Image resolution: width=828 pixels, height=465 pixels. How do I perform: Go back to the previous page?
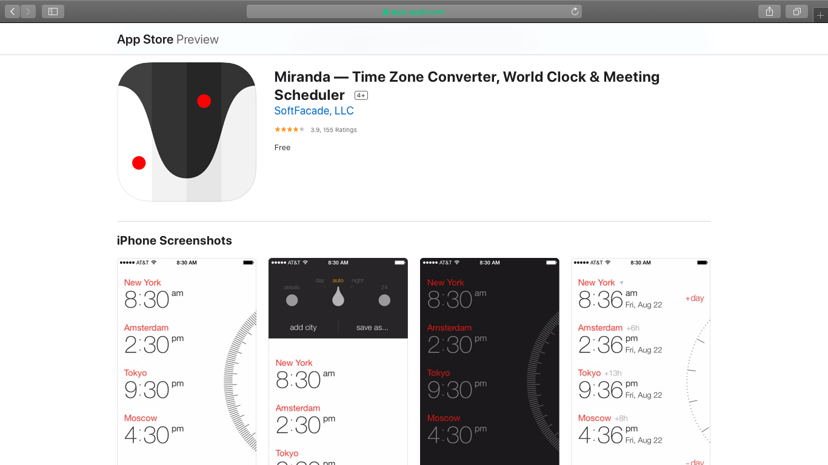coord(12,12)
